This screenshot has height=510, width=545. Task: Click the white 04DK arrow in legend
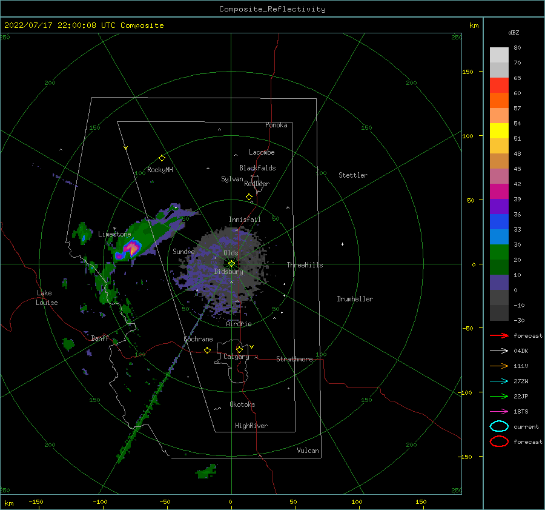pyautogui.click(x=499, y=351)
